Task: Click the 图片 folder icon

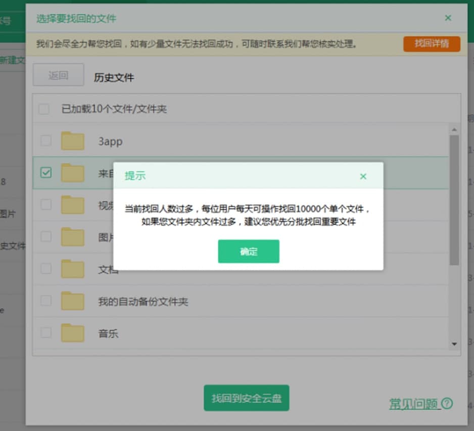Action: pos(72,236)
